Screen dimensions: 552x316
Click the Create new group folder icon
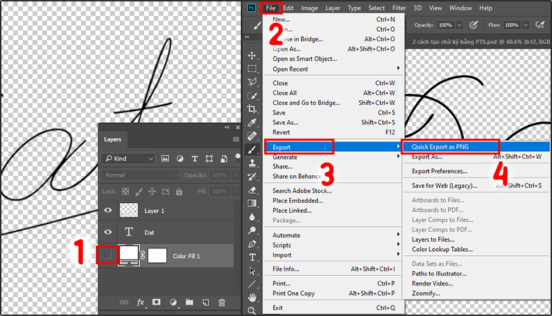coord(189,302)
